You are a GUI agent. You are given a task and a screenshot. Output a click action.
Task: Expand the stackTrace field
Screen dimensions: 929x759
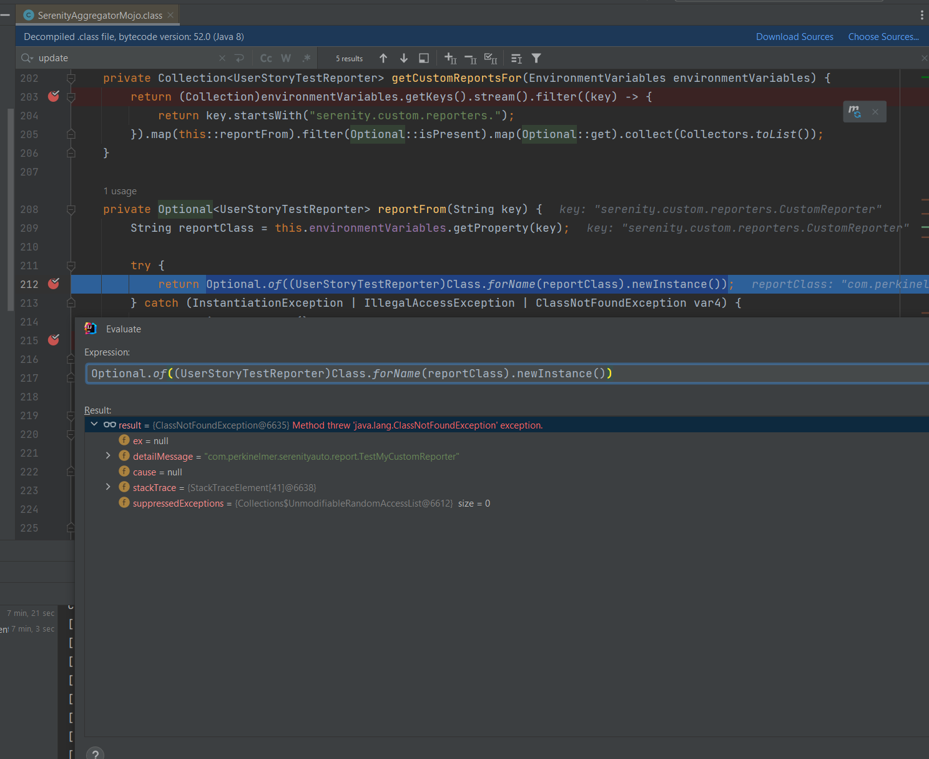(108, 487)
